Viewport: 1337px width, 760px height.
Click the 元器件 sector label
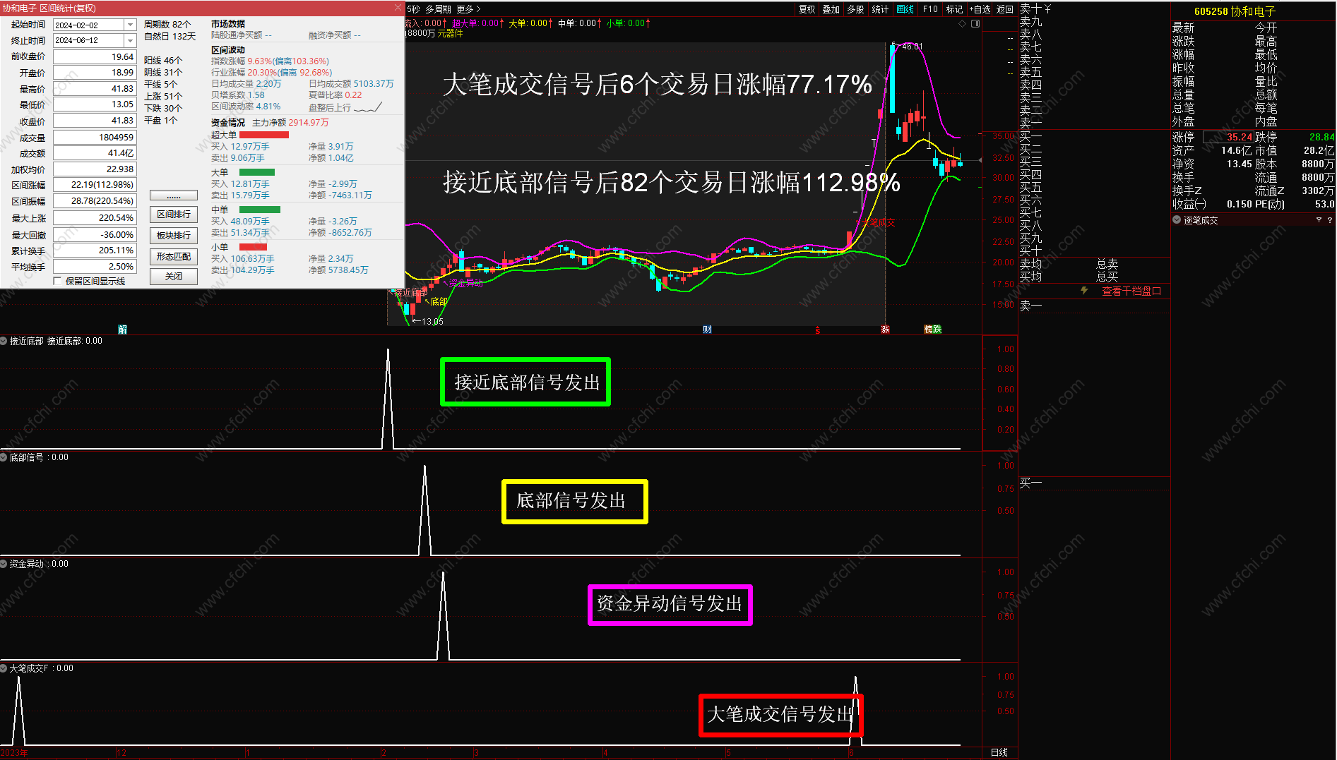pos(450,33)
